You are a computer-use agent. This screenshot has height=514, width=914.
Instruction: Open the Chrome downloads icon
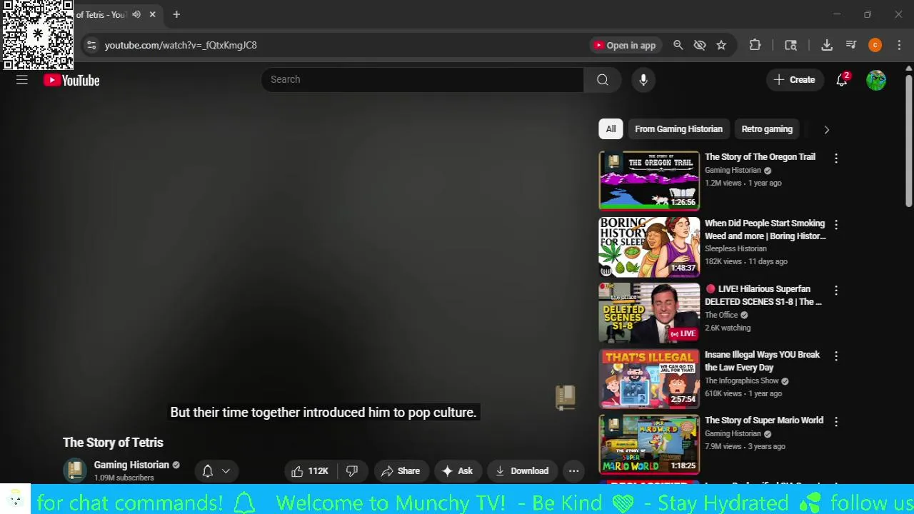[x=827, y=45]
